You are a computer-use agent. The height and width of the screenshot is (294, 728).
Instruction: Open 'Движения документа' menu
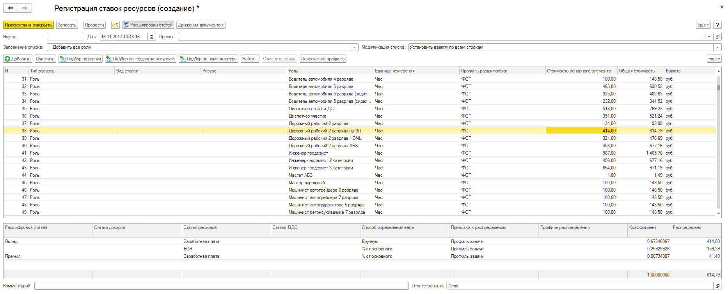tap(201, 25)
